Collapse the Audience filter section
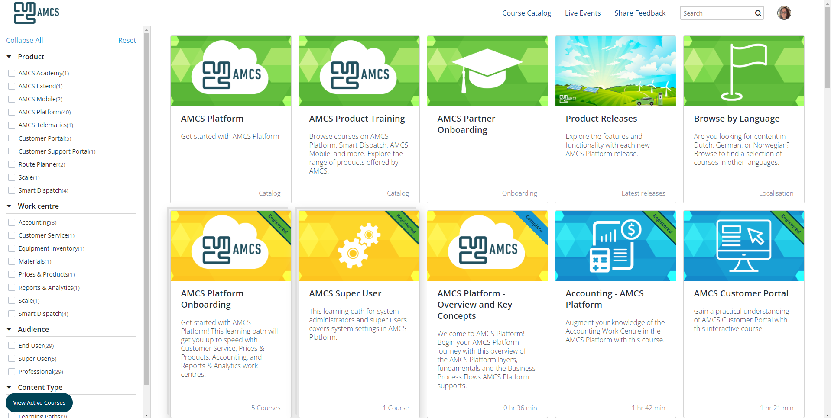 [x=9, y=329]
